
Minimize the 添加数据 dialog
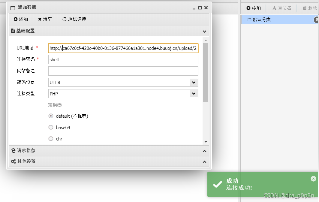(x=194, y=8)
